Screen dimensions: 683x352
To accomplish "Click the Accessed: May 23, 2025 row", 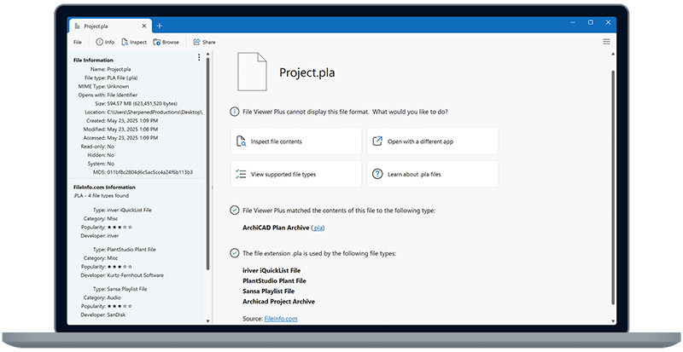I will coord(120,138).
